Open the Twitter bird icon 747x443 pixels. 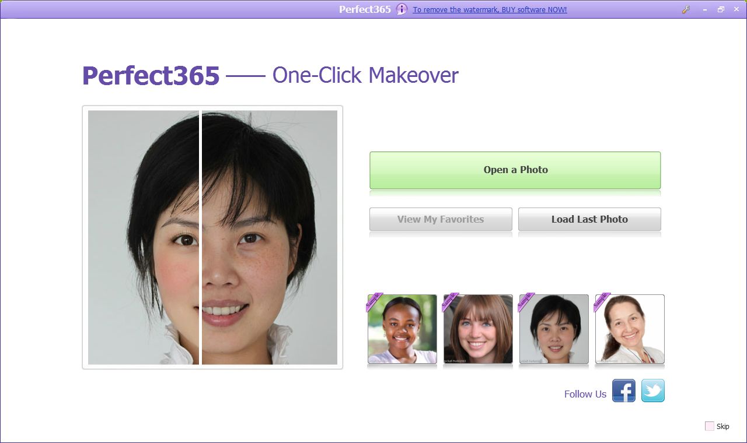[x=652, y=391]
